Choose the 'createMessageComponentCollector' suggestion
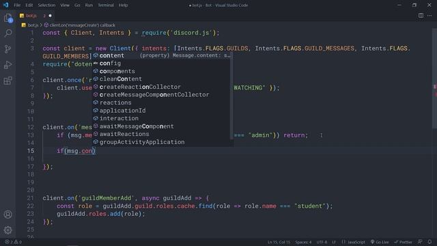The height and width of the screenshot is (246, 437). pos(163,94)
